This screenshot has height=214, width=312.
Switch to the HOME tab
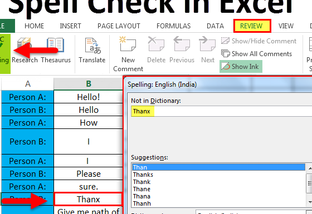(34, 26)
